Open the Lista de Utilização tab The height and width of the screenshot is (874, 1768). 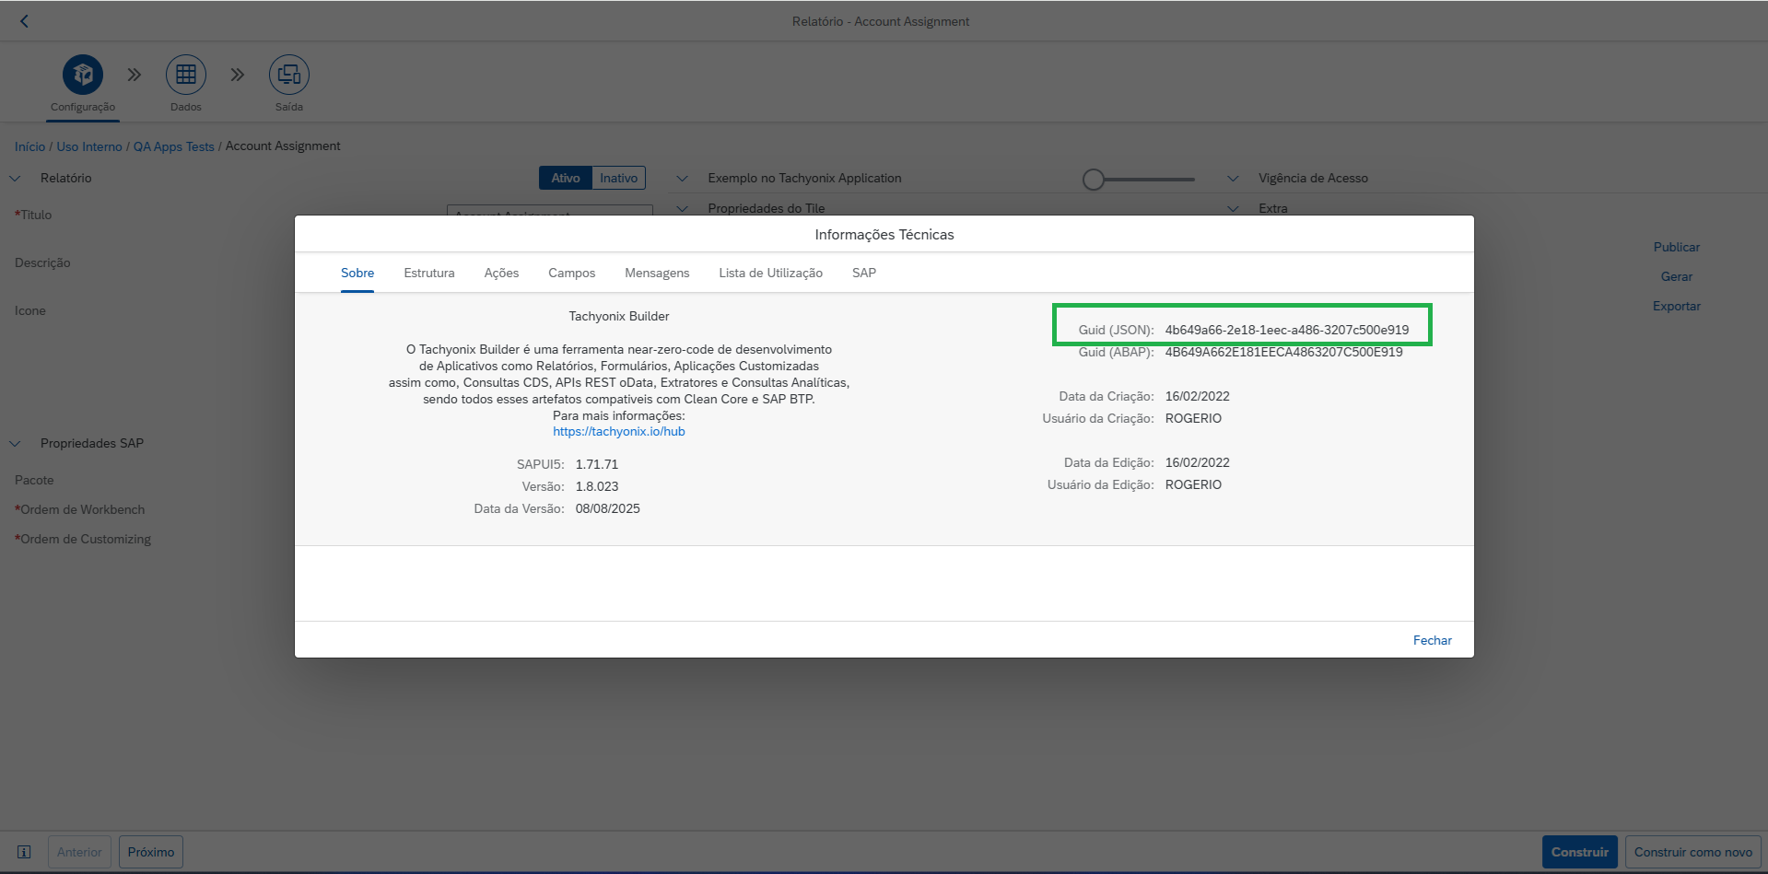pyautogui.click(x=771, y=273)
